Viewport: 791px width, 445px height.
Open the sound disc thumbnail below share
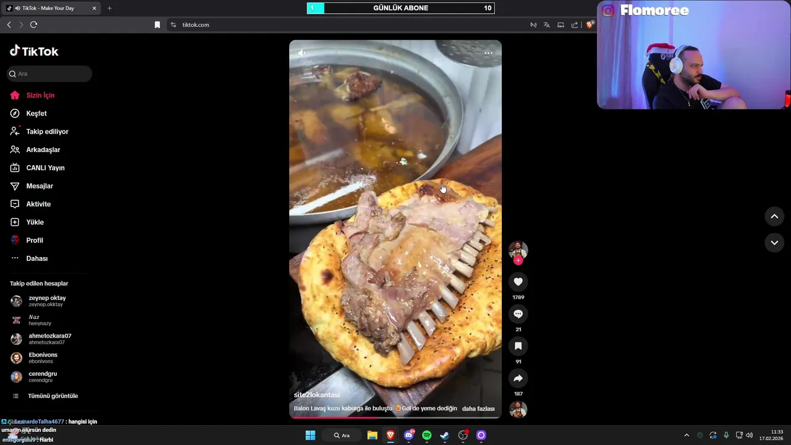pyautogui.click(x=518, y=409)
